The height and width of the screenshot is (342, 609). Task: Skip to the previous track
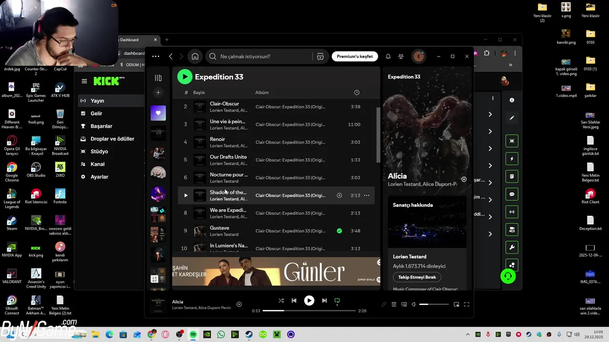(x=294, y=301)
